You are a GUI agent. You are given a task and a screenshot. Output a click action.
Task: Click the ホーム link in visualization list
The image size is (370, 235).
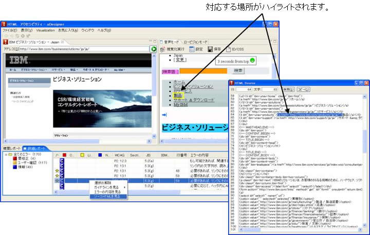179,82
